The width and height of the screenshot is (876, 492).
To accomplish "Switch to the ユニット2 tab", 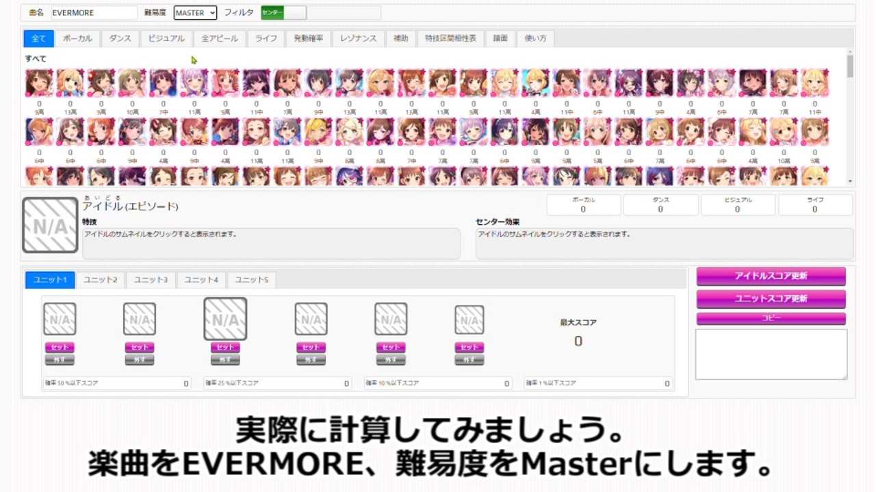I will [101, 279].
